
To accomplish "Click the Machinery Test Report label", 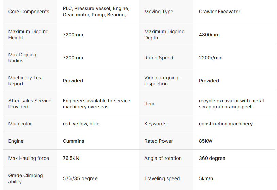I will 25,81.
